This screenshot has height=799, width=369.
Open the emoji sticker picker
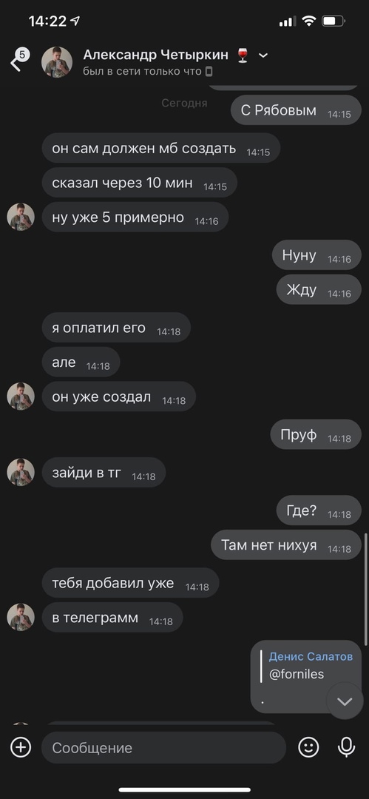click(x=308, y=747)
